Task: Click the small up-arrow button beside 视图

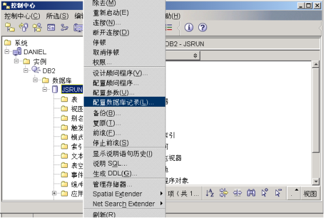Action: click(x=294, y=193)
